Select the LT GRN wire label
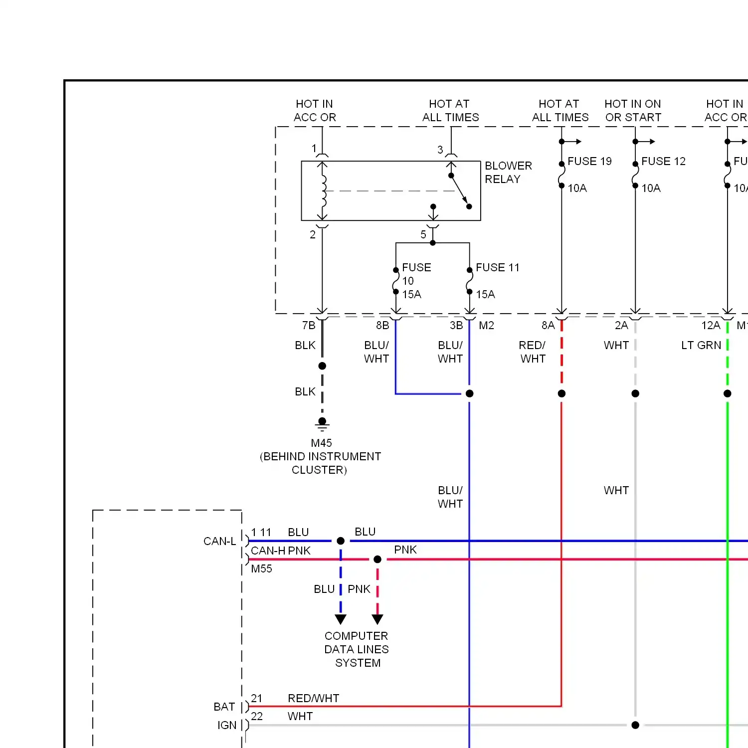This screenshot has height=748, width=748. pyautogui.click(x=701, y=345)
